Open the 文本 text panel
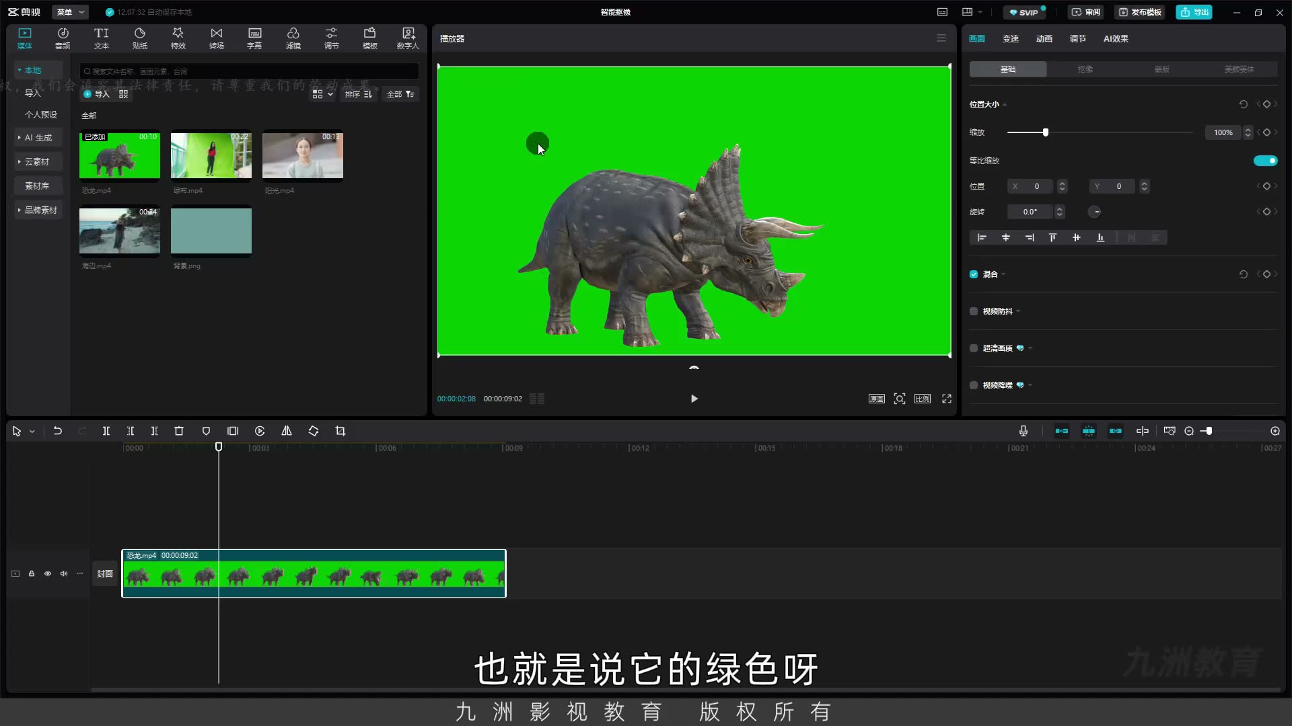Image resolution: width=1292 pixels, height=726 pixels. pos(101,38)
